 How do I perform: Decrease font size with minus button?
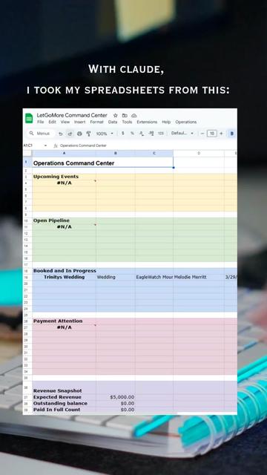point(202,134)
